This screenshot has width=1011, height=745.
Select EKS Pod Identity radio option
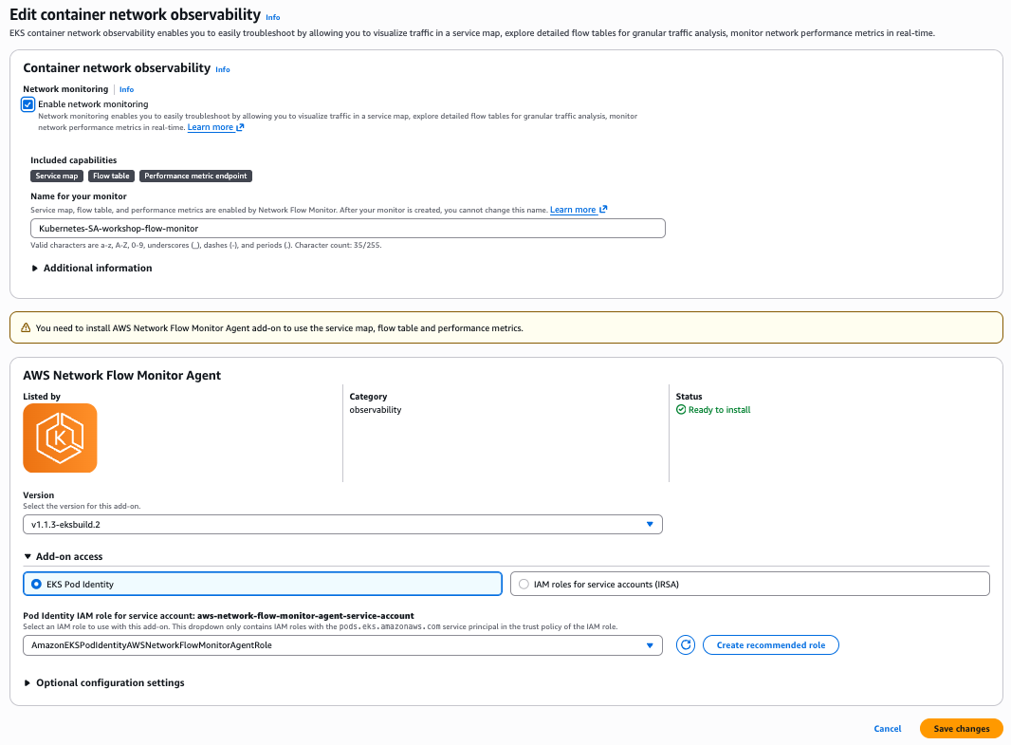(263, 584)
